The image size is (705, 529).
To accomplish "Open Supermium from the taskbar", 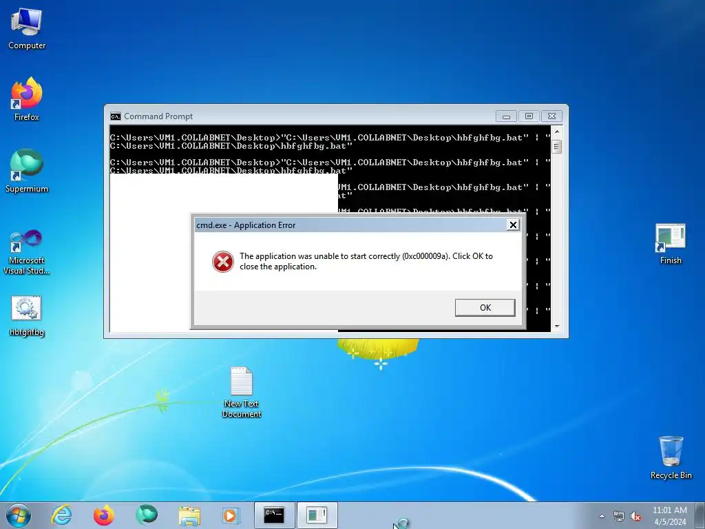I will (147, 515).
